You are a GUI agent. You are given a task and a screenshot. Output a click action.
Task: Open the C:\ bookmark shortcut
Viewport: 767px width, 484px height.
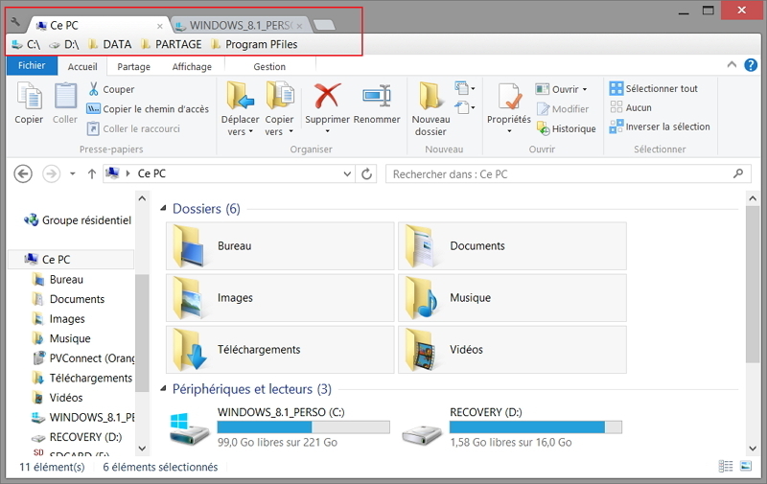click(26, 44)
